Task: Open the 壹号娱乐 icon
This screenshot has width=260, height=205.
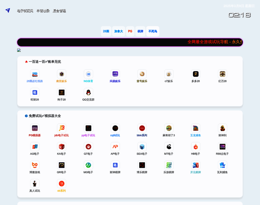Action: tap(142, 74)
